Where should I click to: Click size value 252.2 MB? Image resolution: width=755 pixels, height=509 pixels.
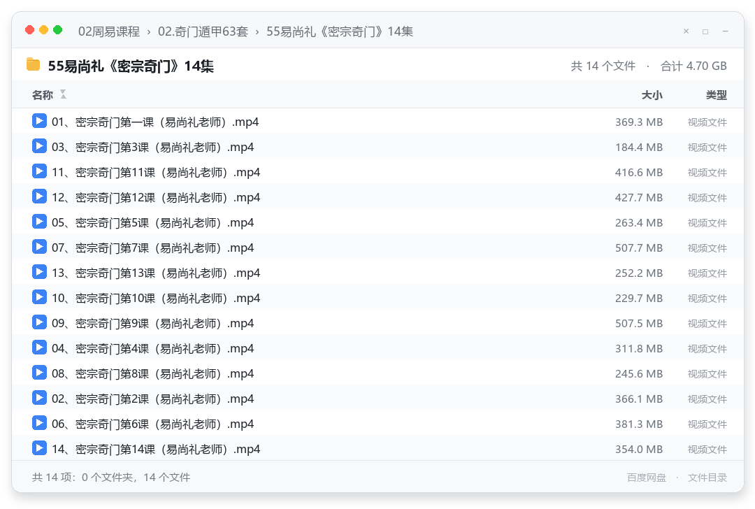(x=638, y=273)
